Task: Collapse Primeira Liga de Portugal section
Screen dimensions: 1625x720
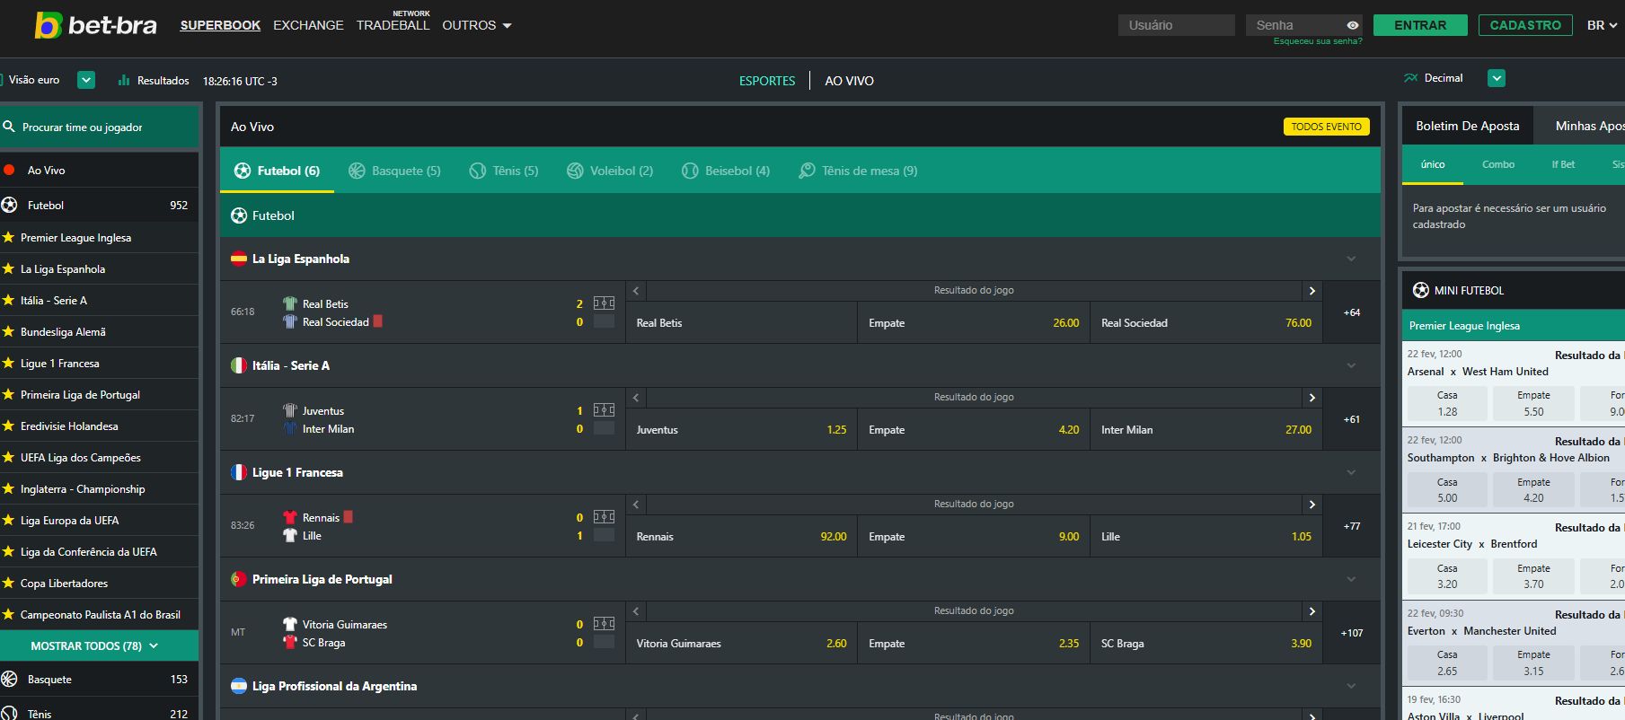Action: pyautogui.click(x=1351, y=579)
